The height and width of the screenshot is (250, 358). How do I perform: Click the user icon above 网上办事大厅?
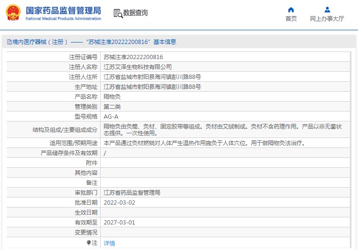click(x=327, y=9)
